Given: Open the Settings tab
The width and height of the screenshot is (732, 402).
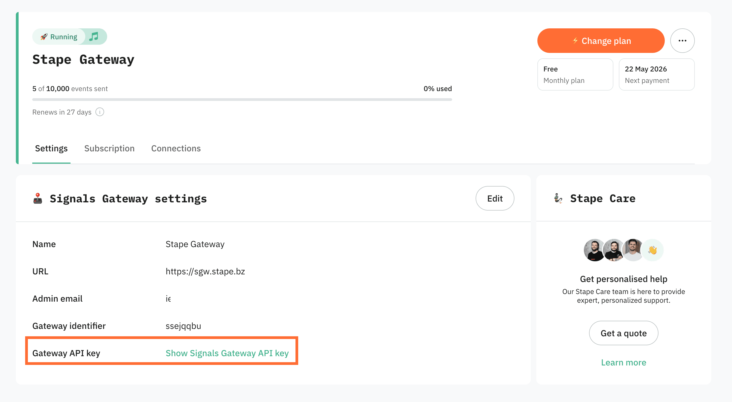Looking at the screenshot, I should point(51,148).
